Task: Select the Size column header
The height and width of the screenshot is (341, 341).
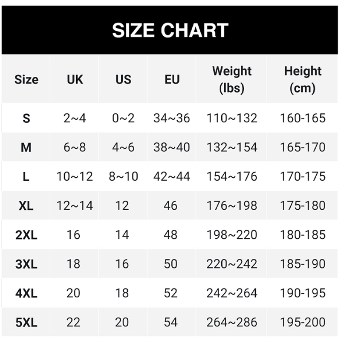Action: [26, 79]
